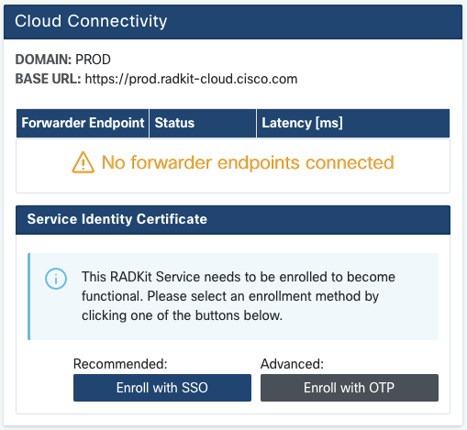Click the Forwarder Endpoint column header
Image resolution: width=467 pixels, height=430 pixels.
click(83, 123)
